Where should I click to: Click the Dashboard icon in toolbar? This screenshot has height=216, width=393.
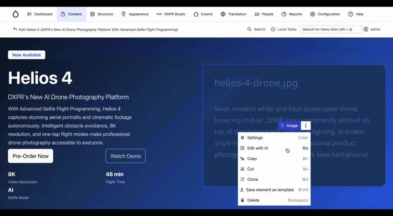[x=29, y=14]
